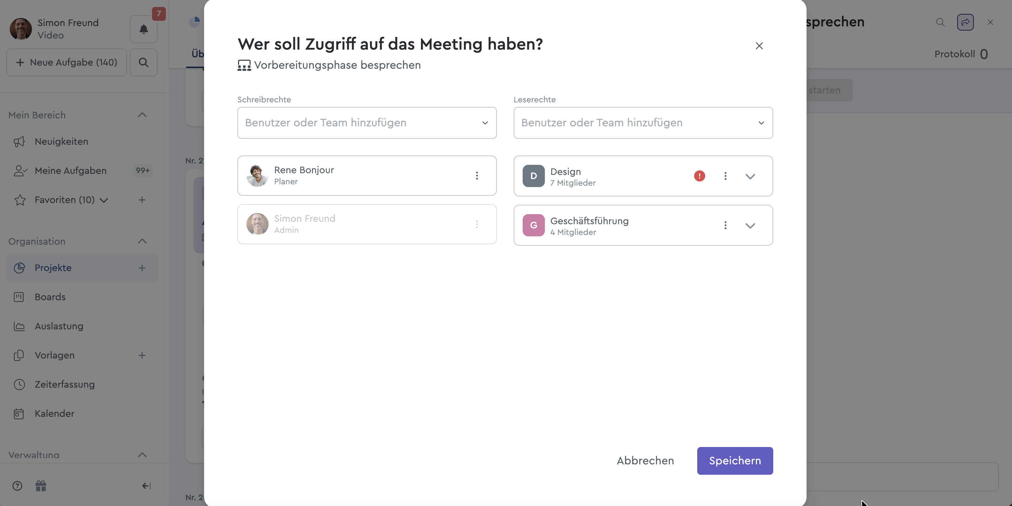Collapse the Mein Bereich section

coord(142,115)
